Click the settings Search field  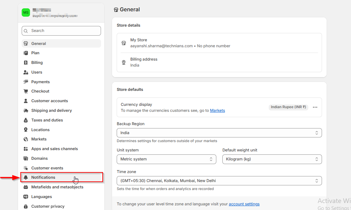pos(61,31)
